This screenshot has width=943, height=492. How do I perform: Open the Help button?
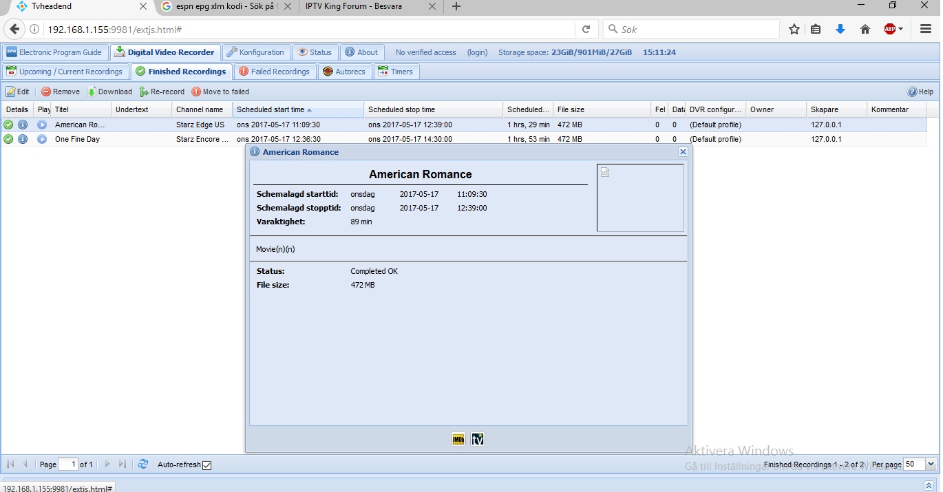(x=920, y=92)
